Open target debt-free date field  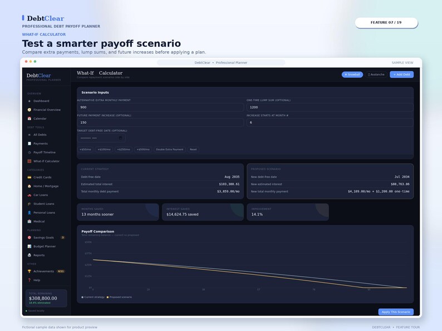click(101, 138)
